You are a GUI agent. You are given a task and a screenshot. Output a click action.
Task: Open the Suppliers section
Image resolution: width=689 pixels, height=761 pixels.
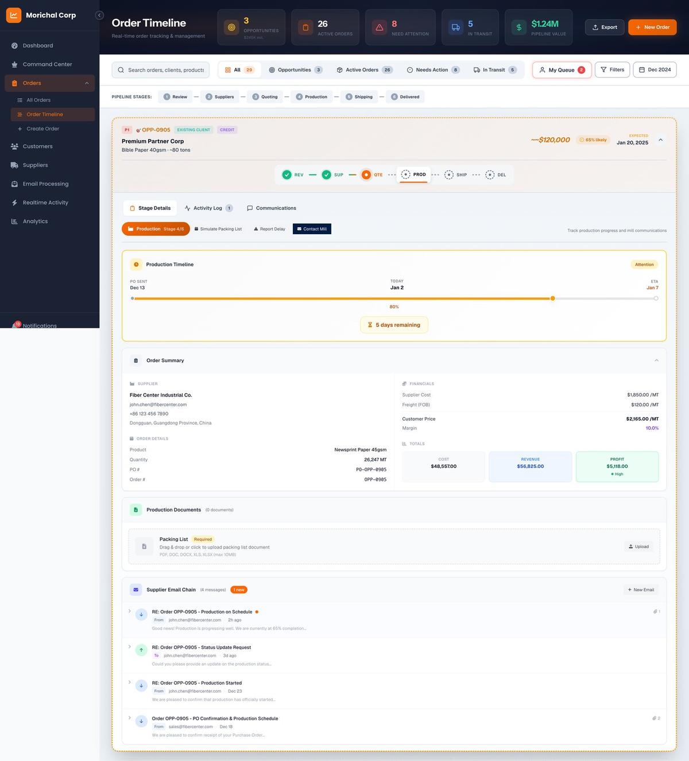(x=35, y=165)
